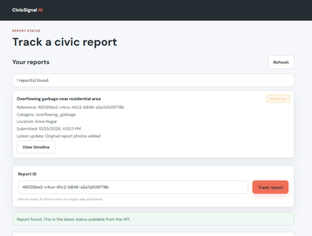Image resolution: width=312 pixels, height=236 pixels.
Task: Click the 'Report ID' field label
Action: pos(27,174)
